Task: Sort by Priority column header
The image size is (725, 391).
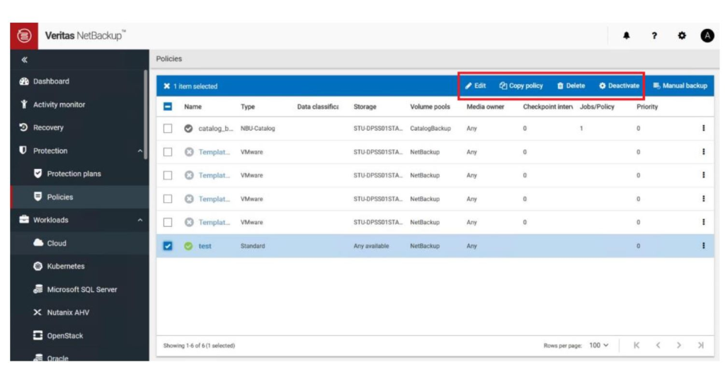Action: coord(647,107)
